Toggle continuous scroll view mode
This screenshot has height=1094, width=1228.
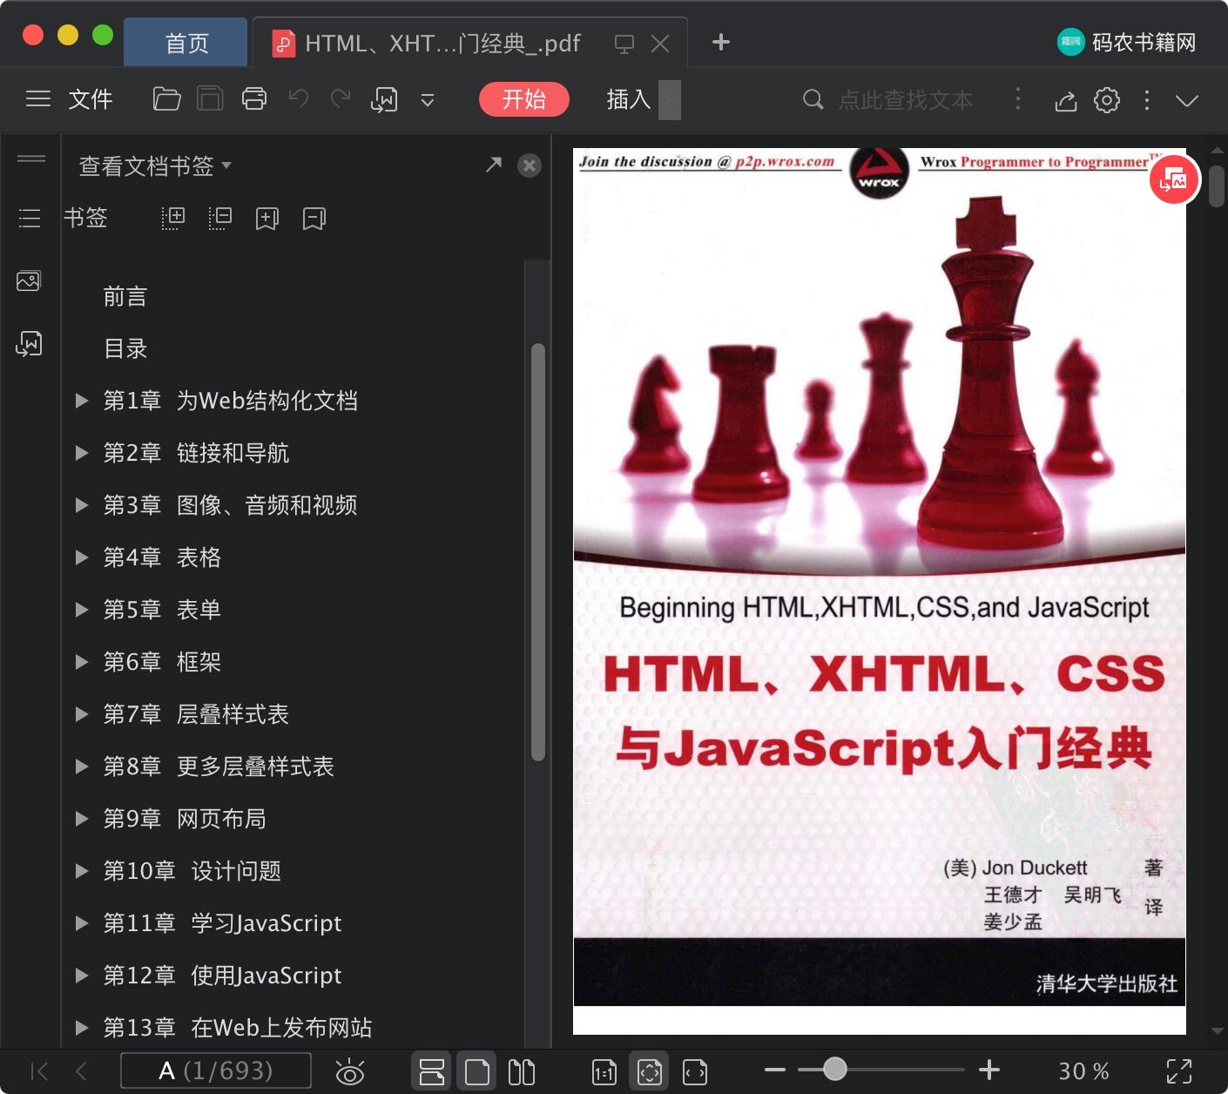432,1071
